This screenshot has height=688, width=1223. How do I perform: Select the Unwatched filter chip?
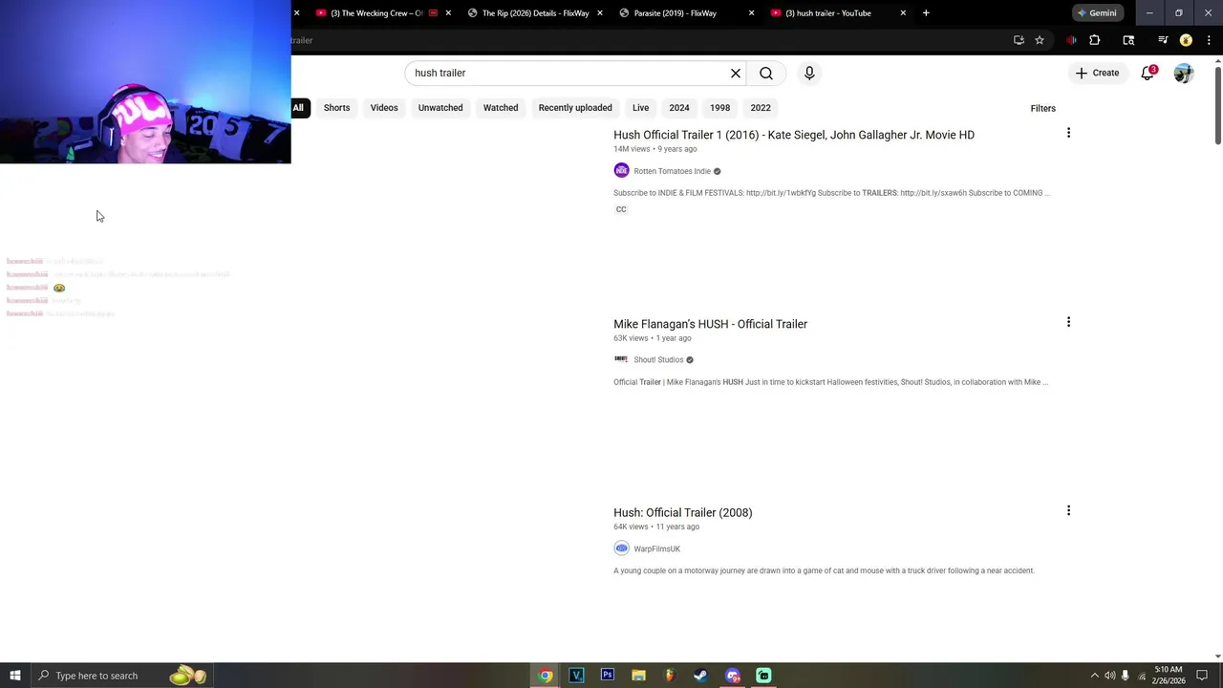click(440, 108)
